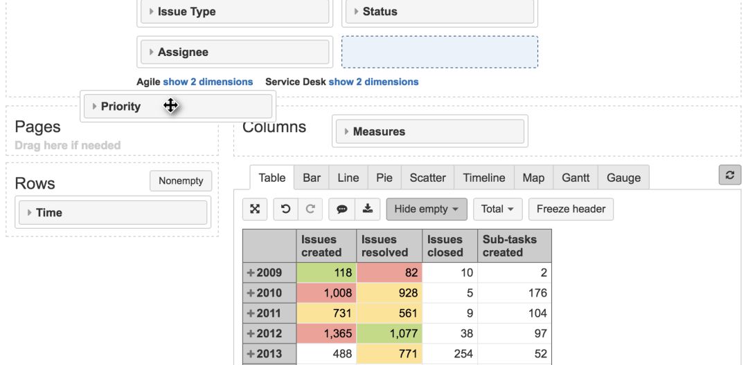
Task: Undo the last report change
Action: pyautogui.click(x=285, y=209)
